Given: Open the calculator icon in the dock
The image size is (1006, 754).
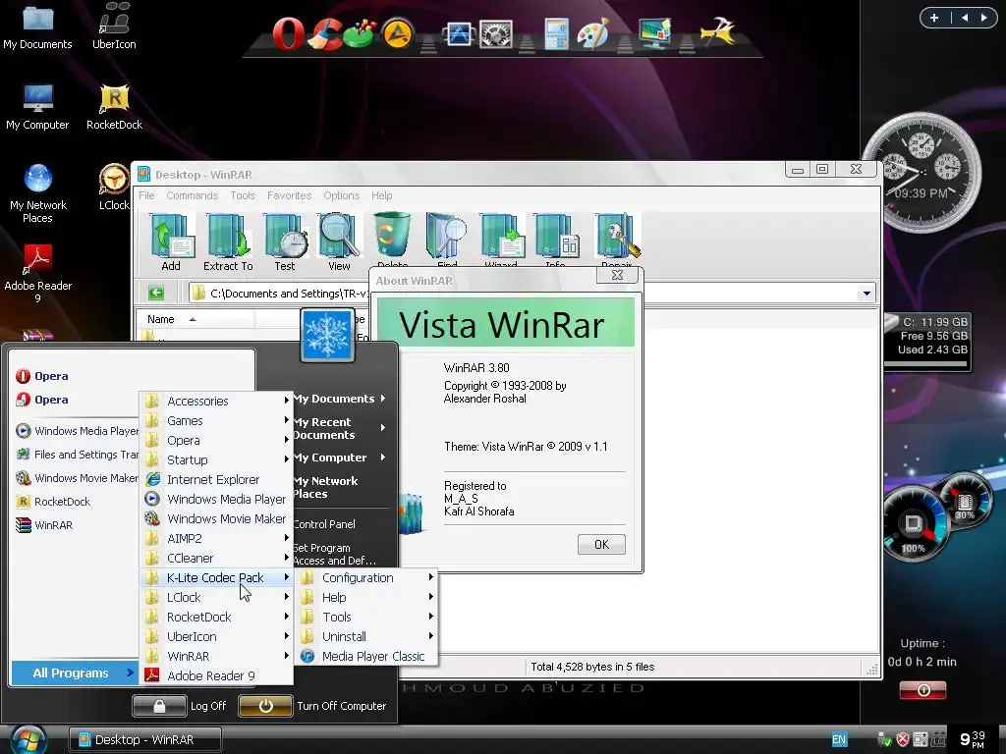Looking at the screenshot, I should click(x=556, y=33).
